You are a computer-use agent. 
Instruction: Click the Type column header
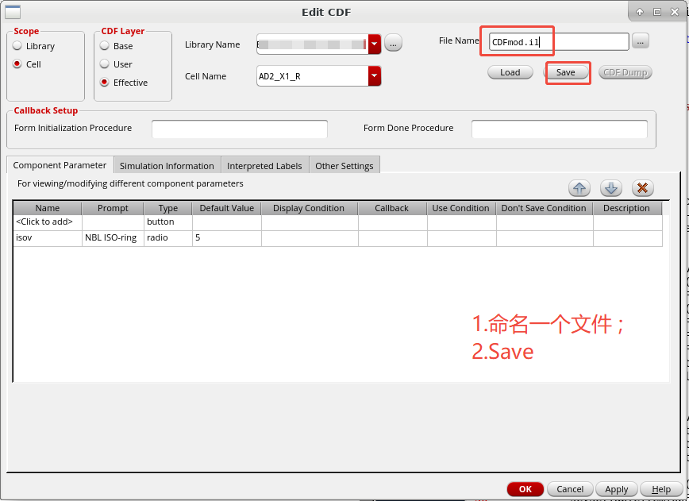[x=167, y=208]
